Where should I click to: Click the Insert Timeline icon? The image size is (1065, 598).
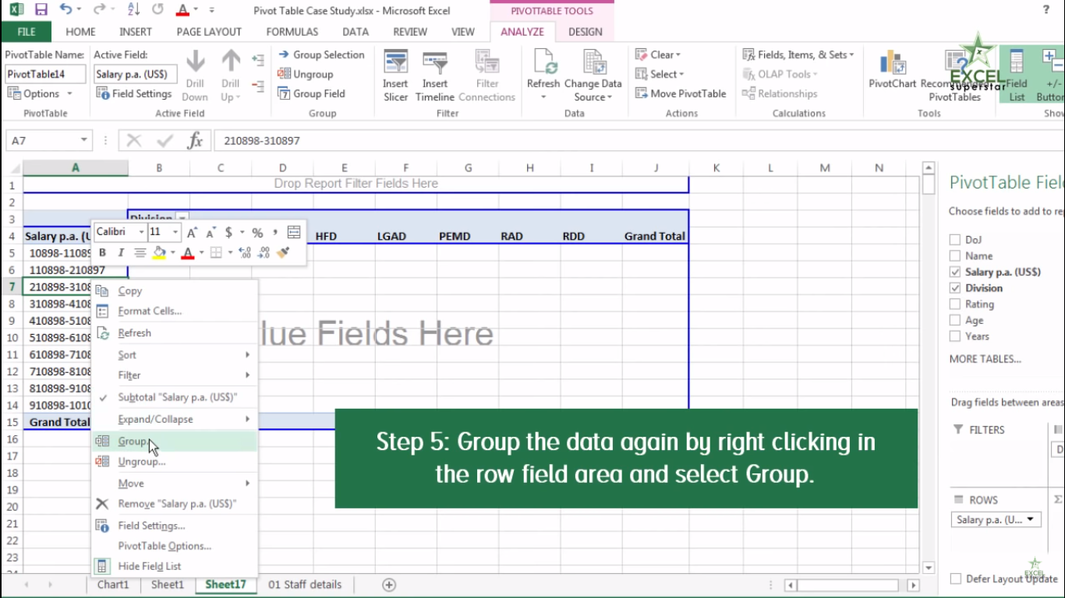pos(434,62)
